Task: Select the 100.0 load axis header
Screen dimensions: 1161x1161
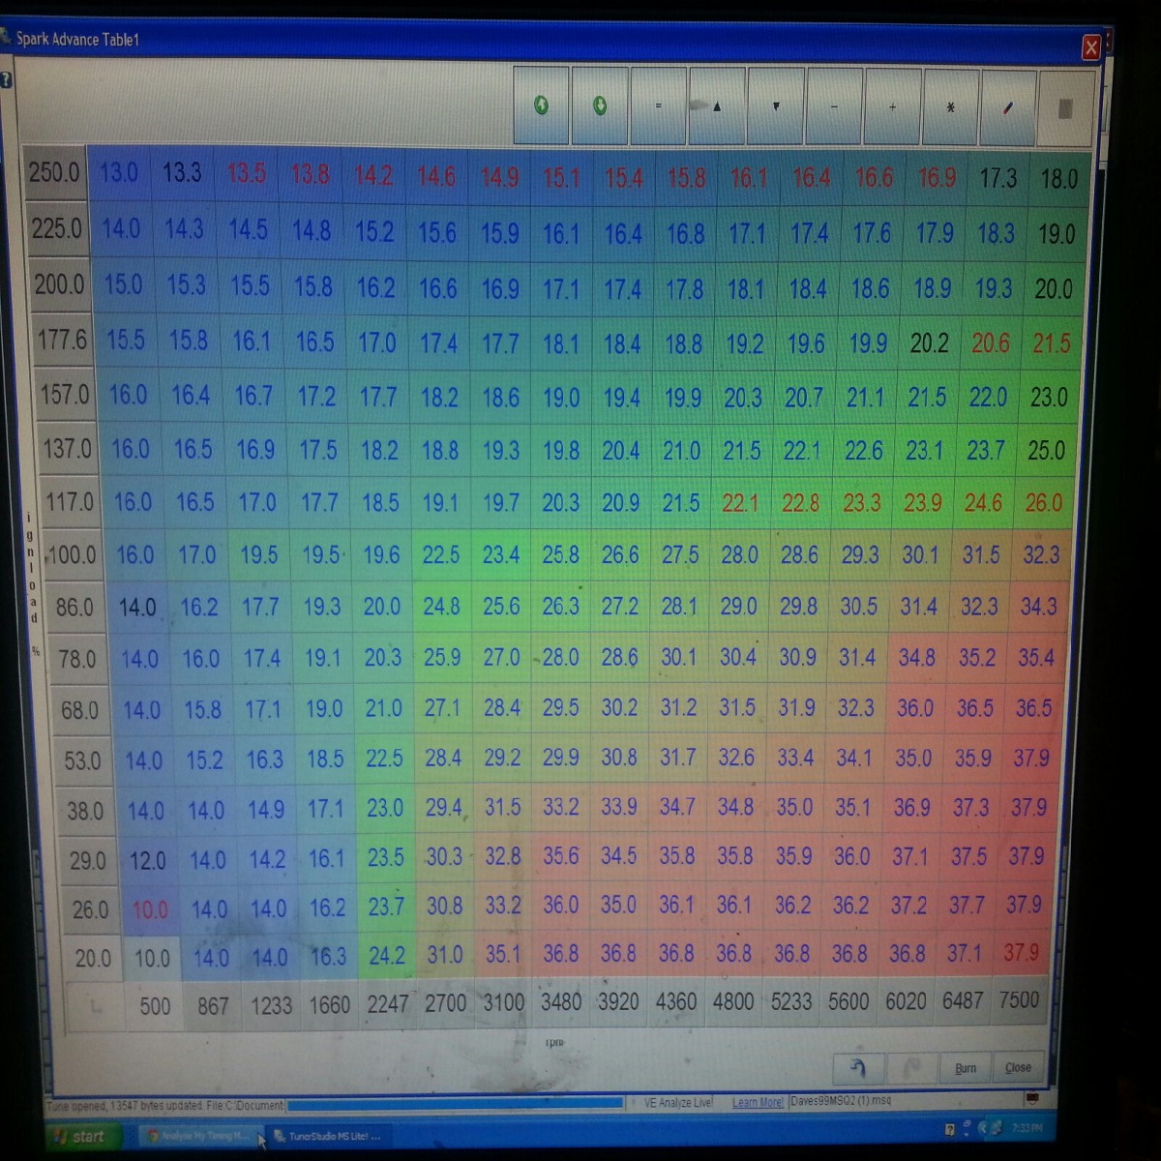Action: [x=72, y=555]
